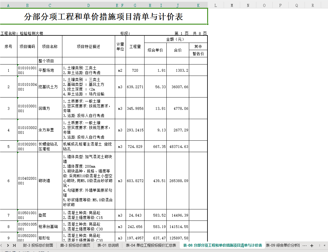Go to the previous sheet arrow
328x252 pixels.
coord(1,245)
